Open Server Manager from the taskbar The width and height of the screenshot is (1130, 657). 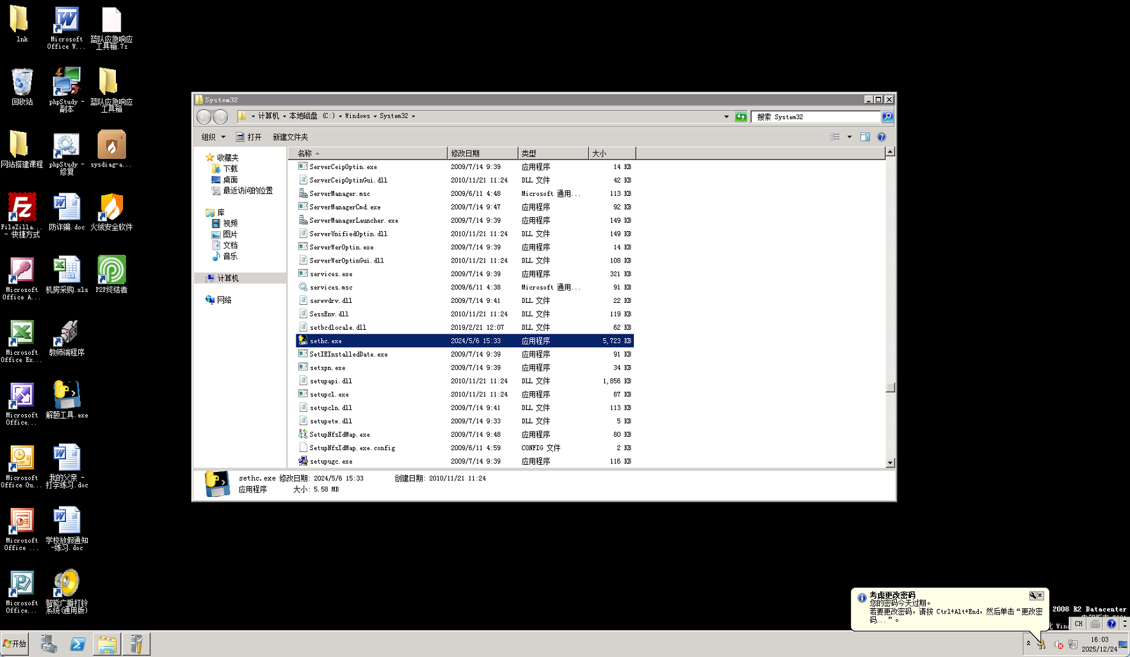49,644
